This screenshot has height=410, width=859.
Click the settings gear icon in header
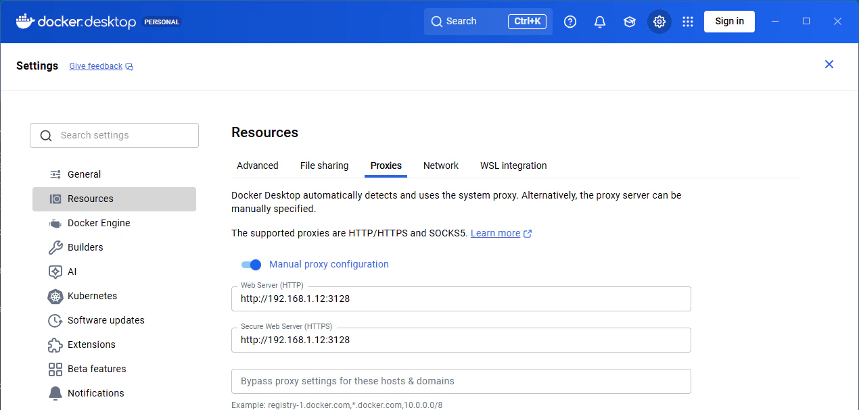click(x=659, y=22)
